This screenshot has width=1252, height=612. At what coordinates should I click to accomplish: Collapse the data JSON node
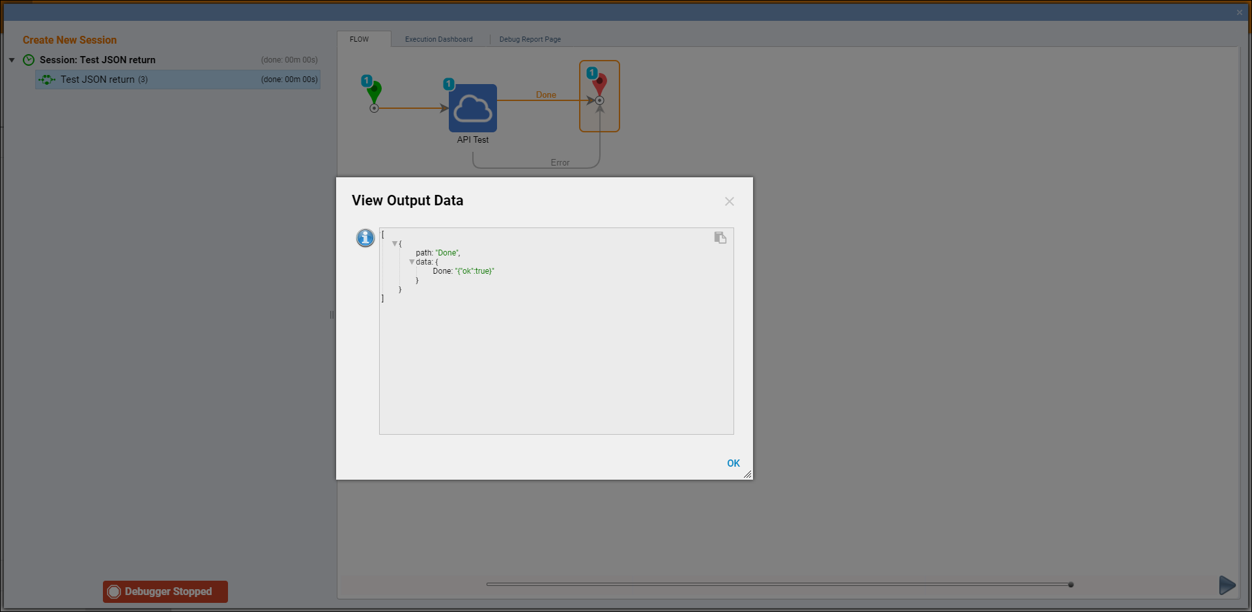412,262
